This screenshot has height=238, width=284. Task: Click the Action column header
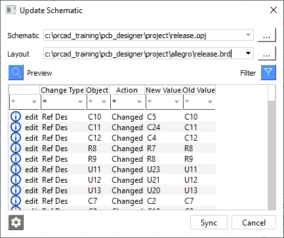pyautogui.click(x=127, y=90)
